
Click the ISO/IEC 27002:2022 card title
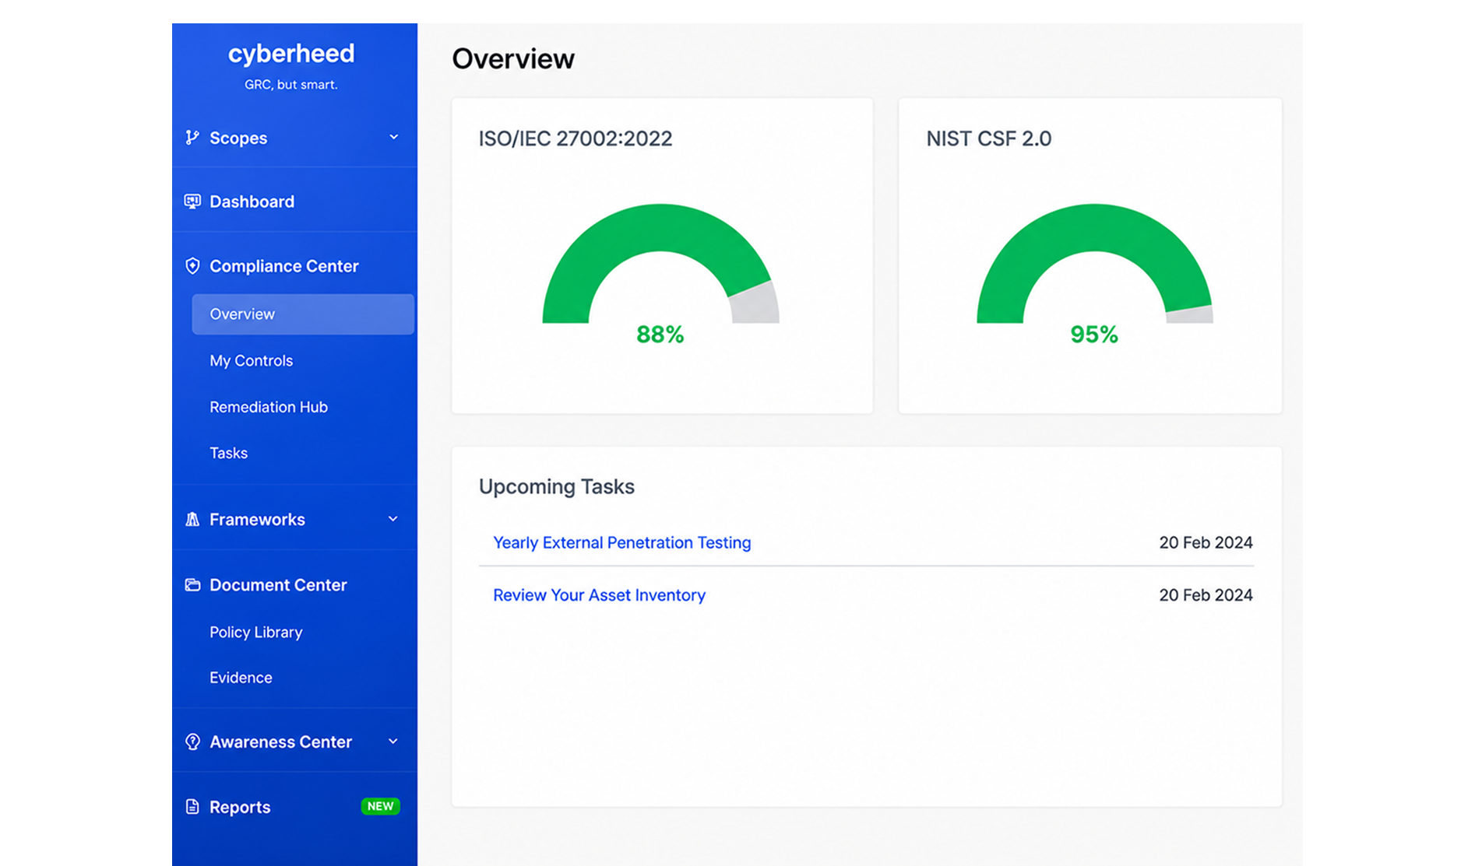click(x=575, y=138)
